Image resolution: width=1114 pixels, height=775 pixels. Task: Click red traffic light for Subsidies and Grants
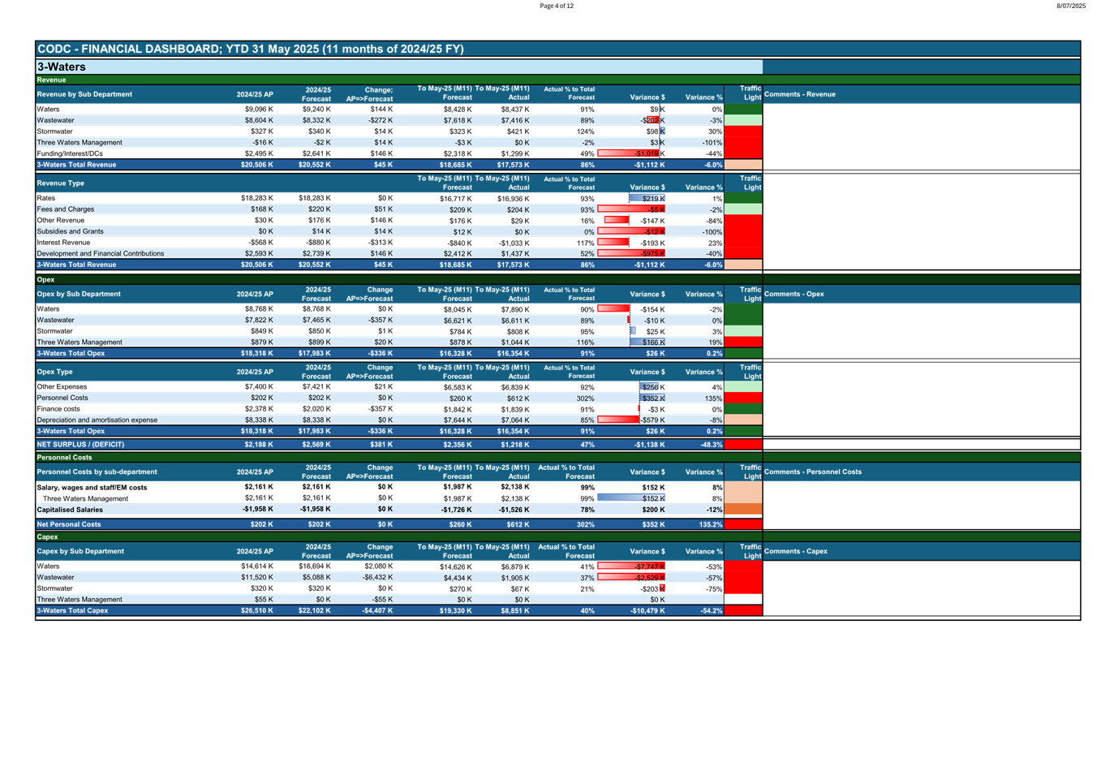pyautogui.click(x=742, y=231)
